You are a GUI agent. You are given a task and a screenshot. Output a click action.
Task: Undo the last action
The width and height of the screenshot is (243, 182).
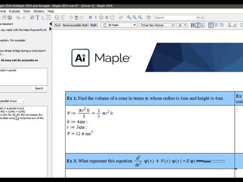(x=18, y=18)
